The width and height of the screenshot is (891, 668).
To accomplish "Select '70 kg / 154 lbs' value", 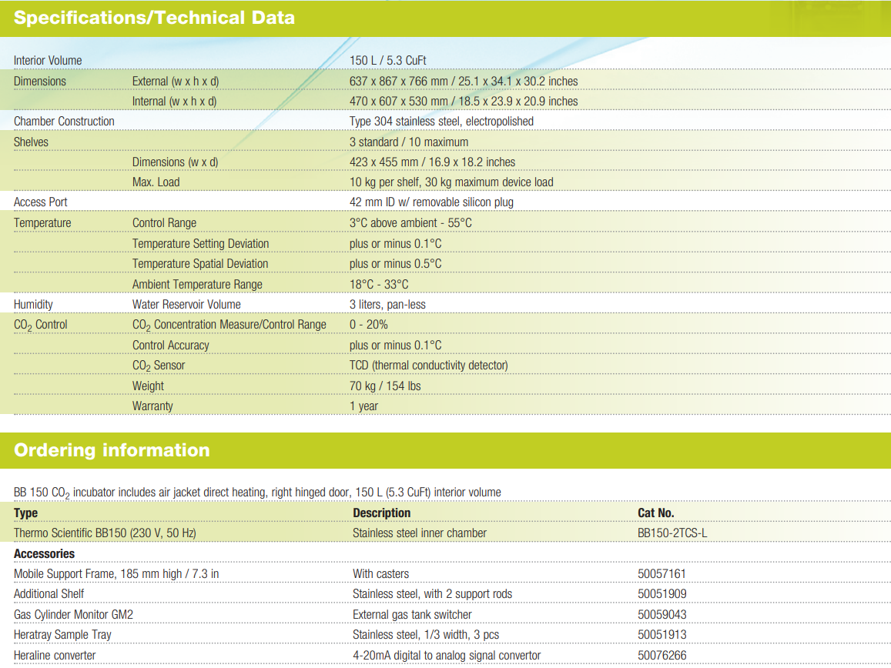I will click(x=385, y=386).
